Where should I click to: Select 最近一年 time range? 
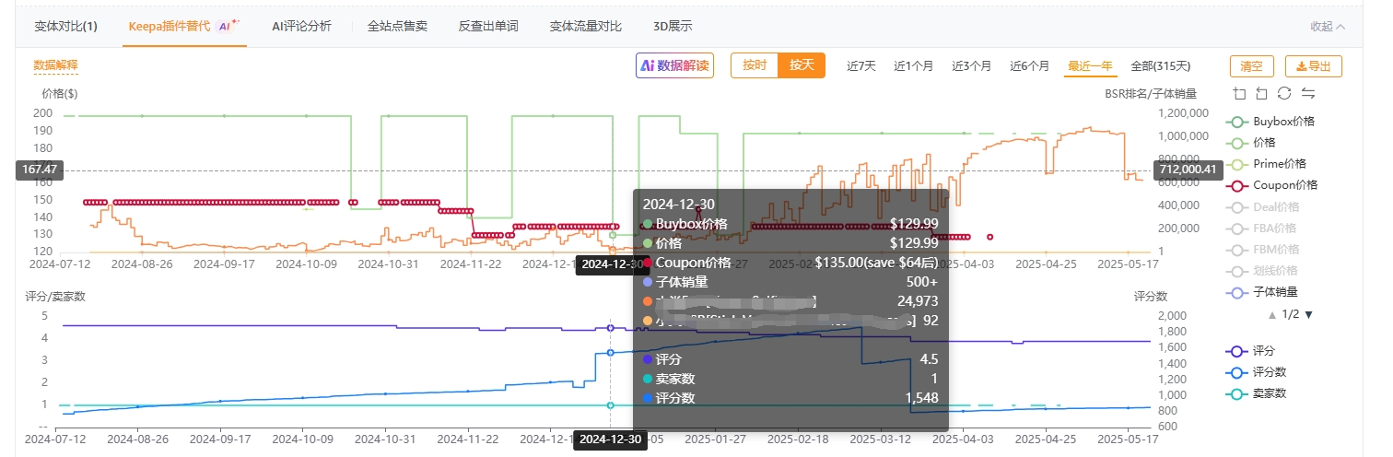(x=1090, y=66)
